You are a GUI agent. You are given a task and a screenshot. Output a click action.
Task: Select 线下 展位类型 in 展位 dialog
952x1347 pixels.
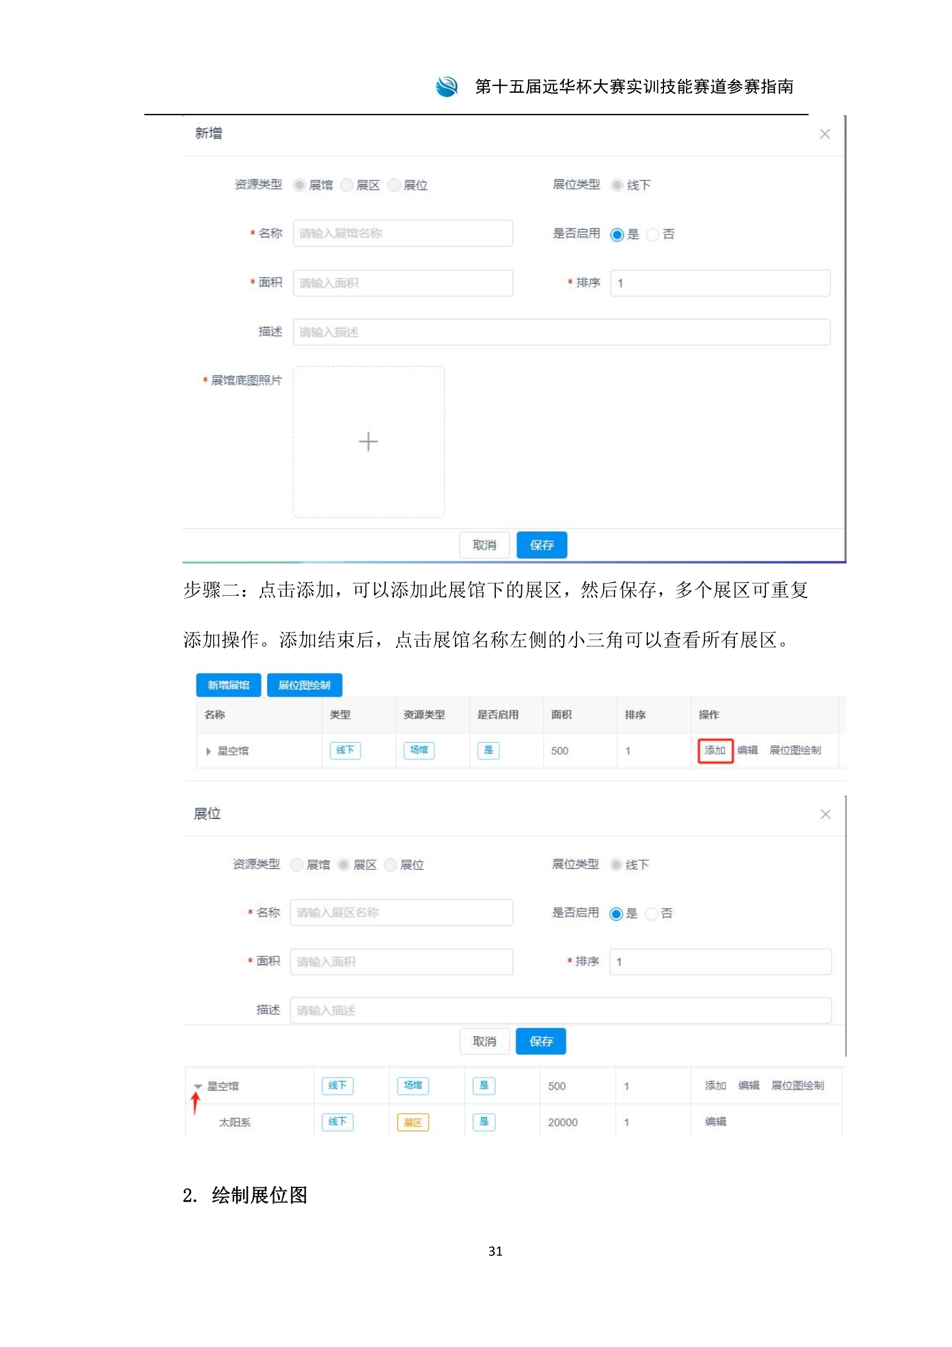pyautogui.click(x=615, y=865)
